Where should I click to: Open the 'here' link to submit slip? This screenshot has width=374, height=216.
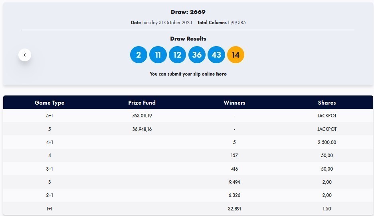[221, 74]
